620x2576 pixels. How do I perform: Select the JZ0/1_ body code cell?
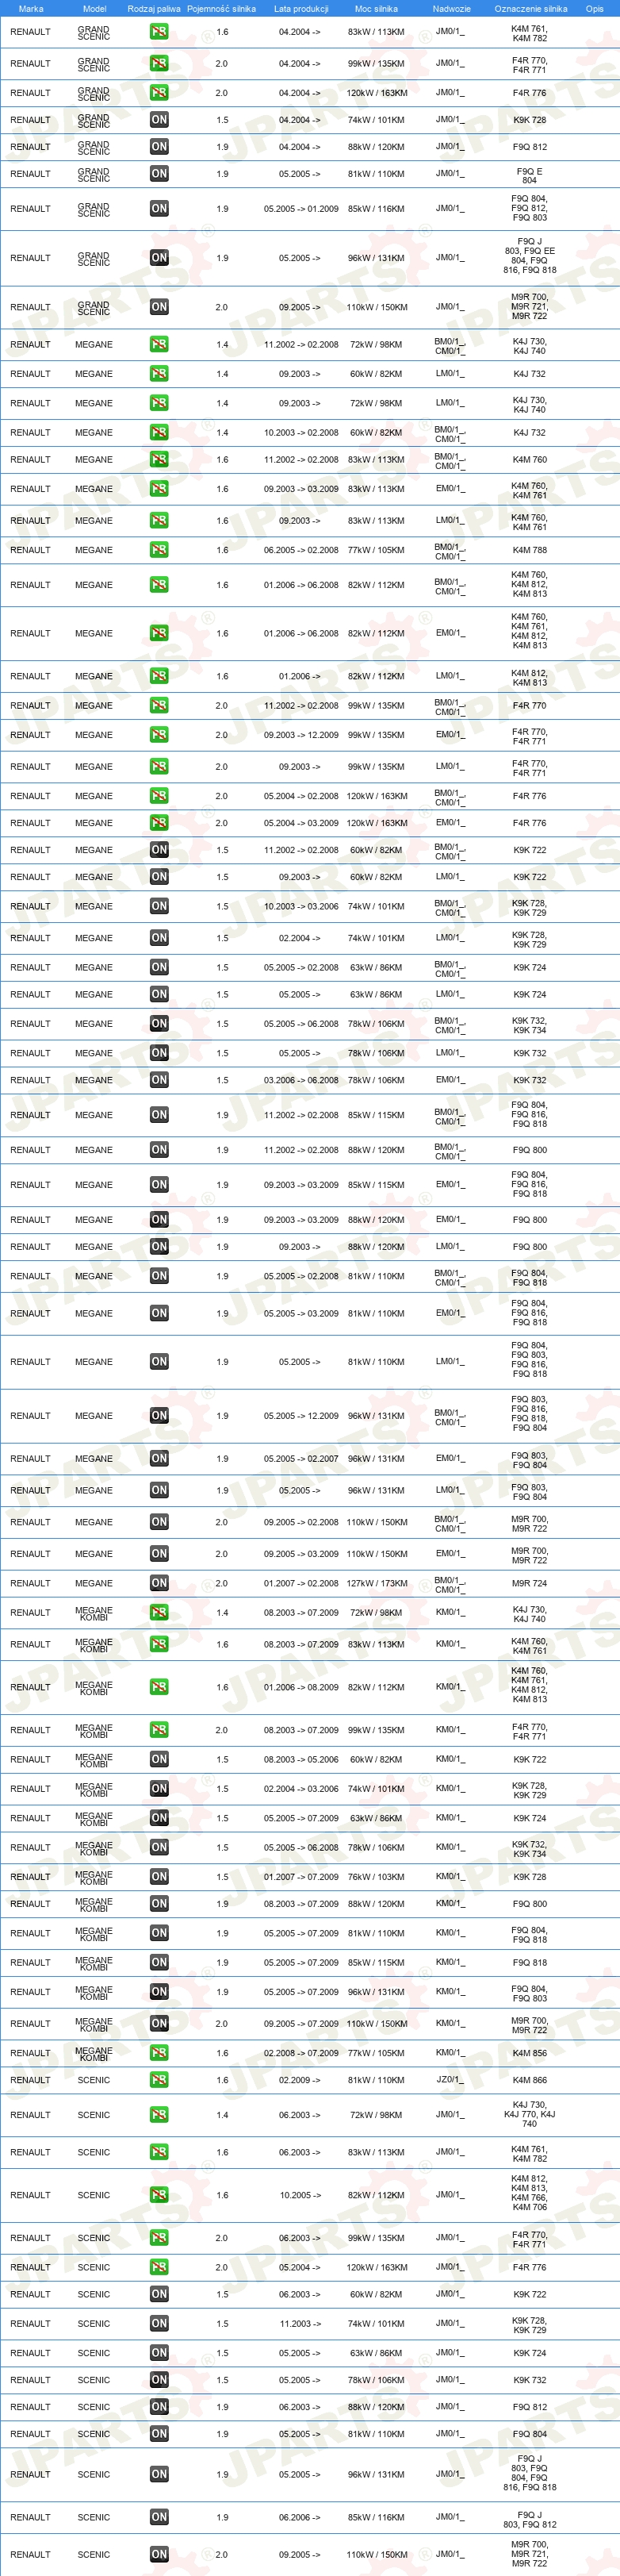coord(450,2080)
